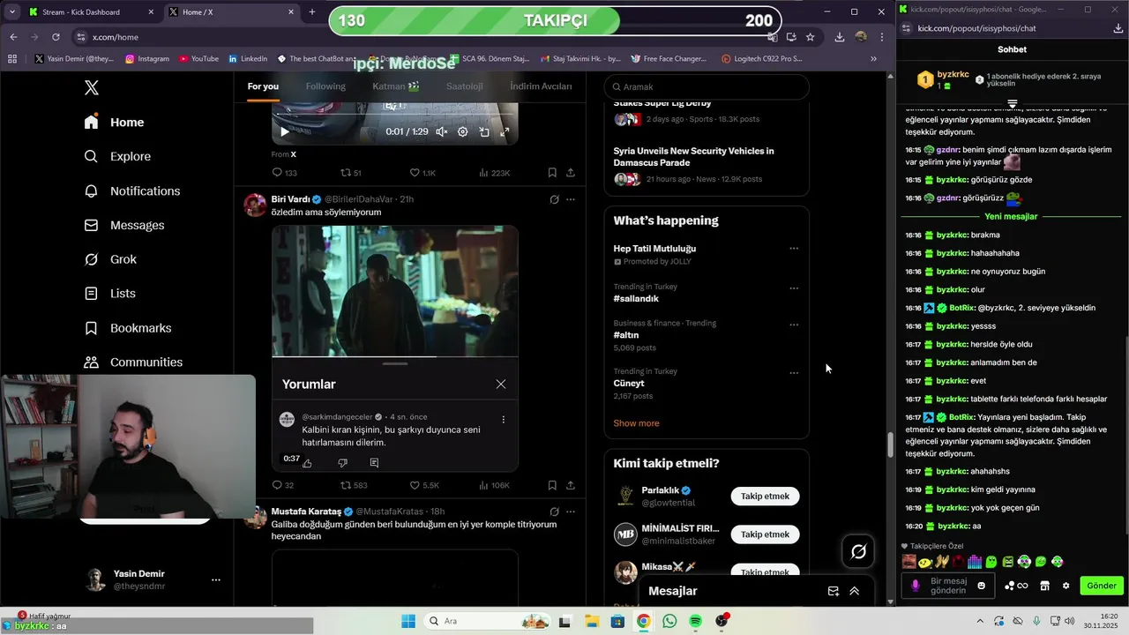Image resolution: width=1129 pixels, height=635 pixels.
Task: Open options for sarkimdangeceler comment
Action: (504, 420)
